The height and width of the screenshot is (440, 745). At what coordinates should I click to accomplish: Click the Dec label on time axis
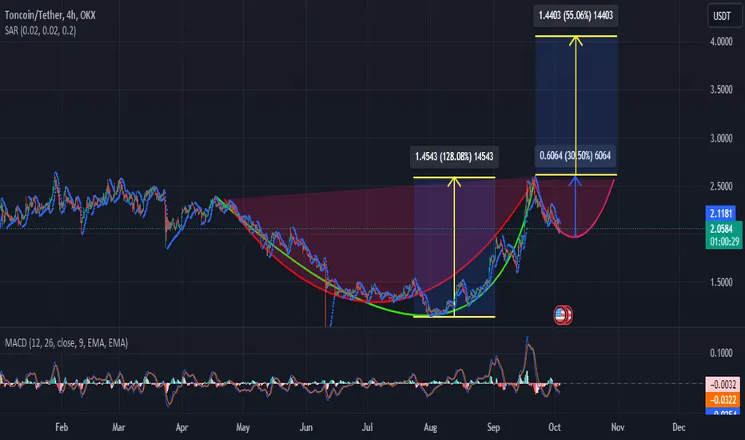click(x=679, y=427)
